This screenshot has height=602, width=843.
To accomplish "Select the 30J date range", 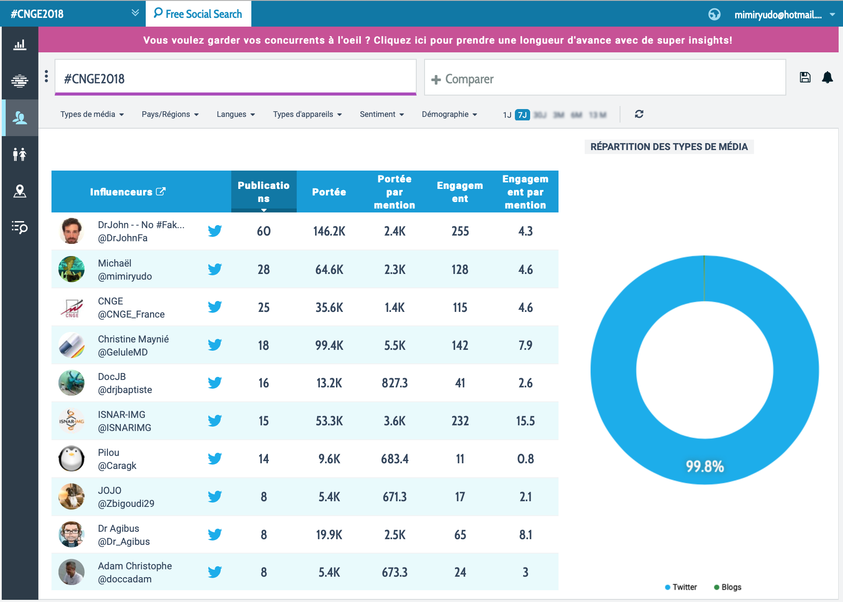I will 540,115.
